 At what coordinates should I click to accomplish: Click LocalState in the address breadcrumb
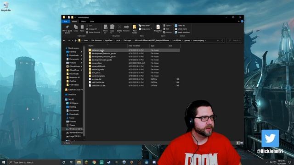[177, 40]
